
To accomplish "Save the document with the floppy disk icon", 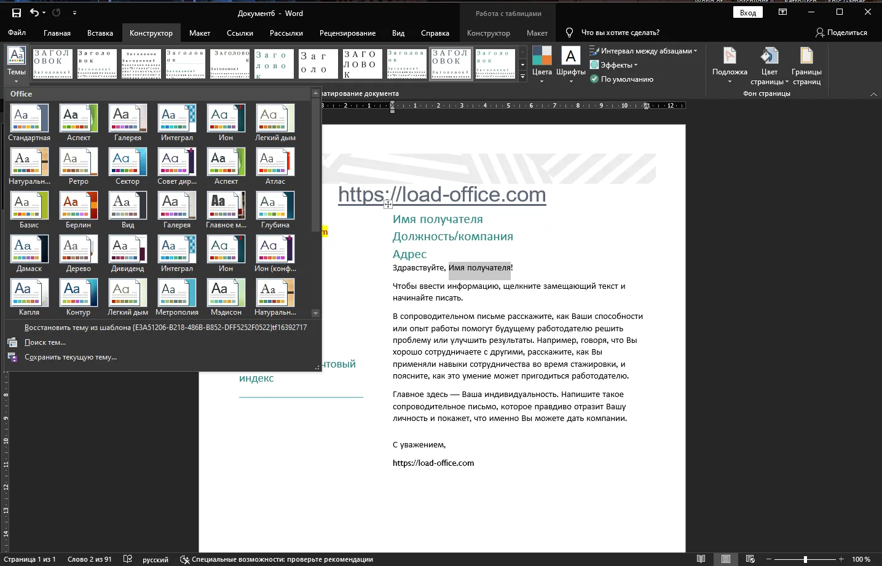I will pos(17,13).
